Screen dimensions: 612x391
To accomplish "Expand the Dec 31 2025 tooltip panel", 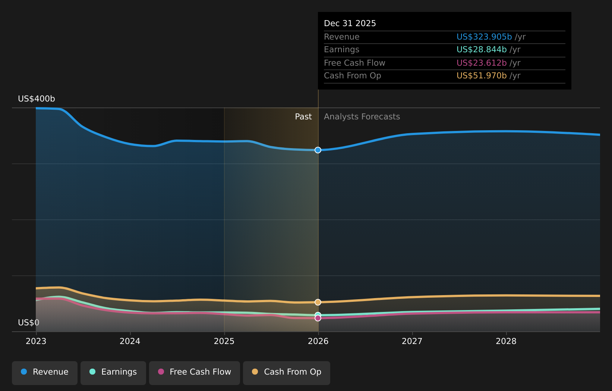I will point(350,23).
